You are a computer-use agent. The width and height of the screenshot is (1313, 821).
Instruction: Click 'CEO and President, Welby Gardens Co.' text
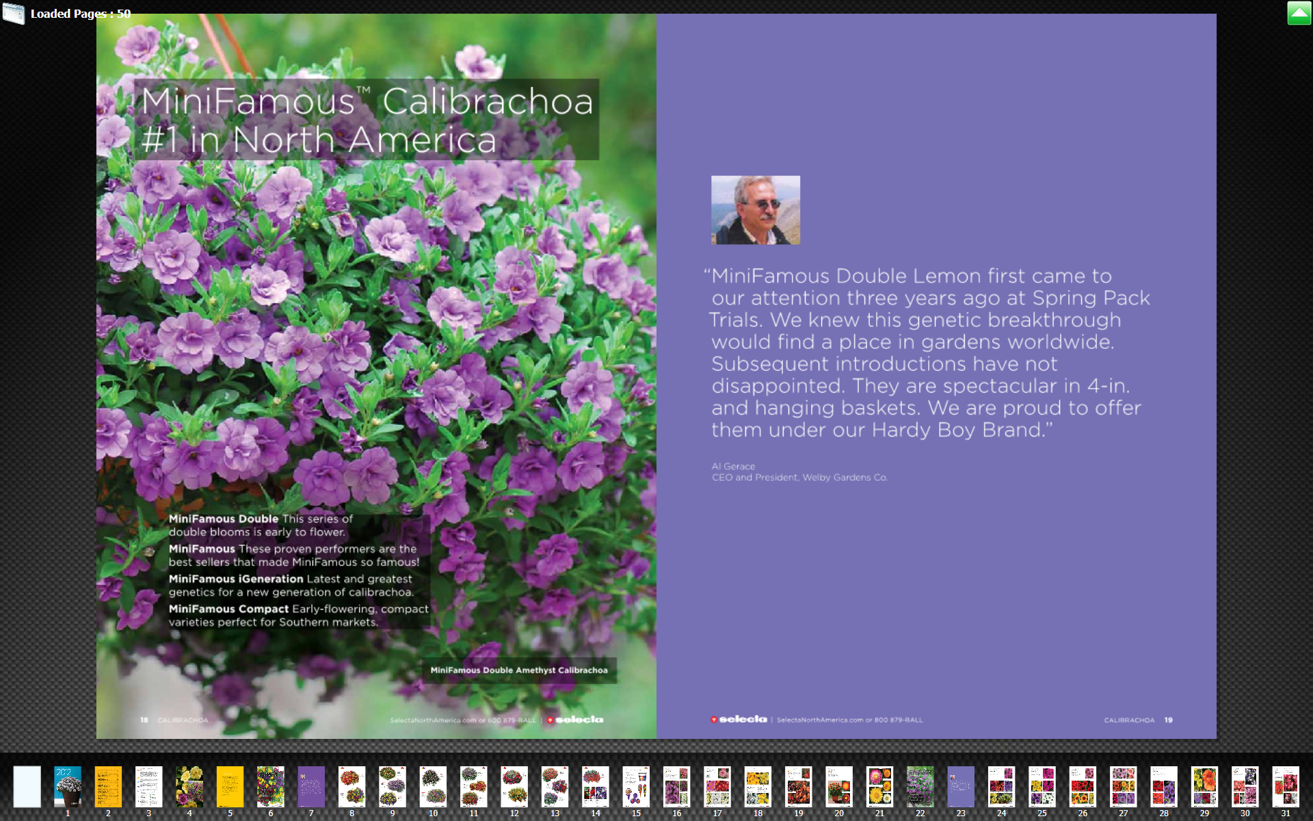click(x=799, y=478)
